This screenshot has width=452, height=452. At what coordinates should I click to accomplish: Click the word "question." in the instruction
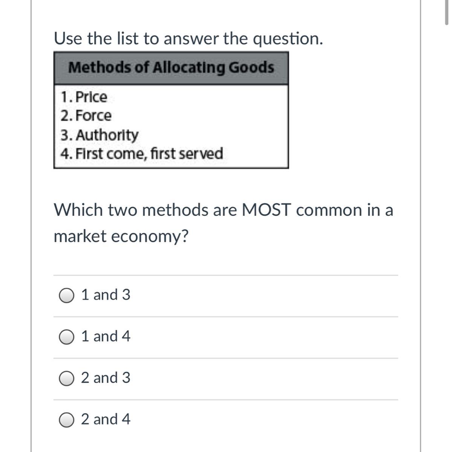click(x=288, y=38)
